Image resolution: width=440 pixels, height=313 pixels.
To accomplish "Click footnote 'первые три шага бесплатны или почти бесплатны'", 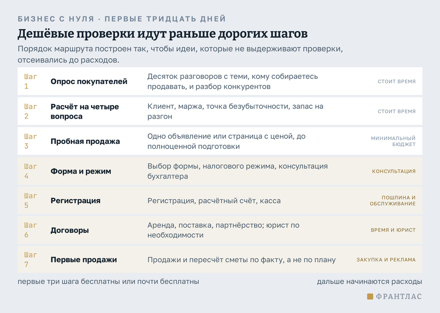I will (109, 282).
